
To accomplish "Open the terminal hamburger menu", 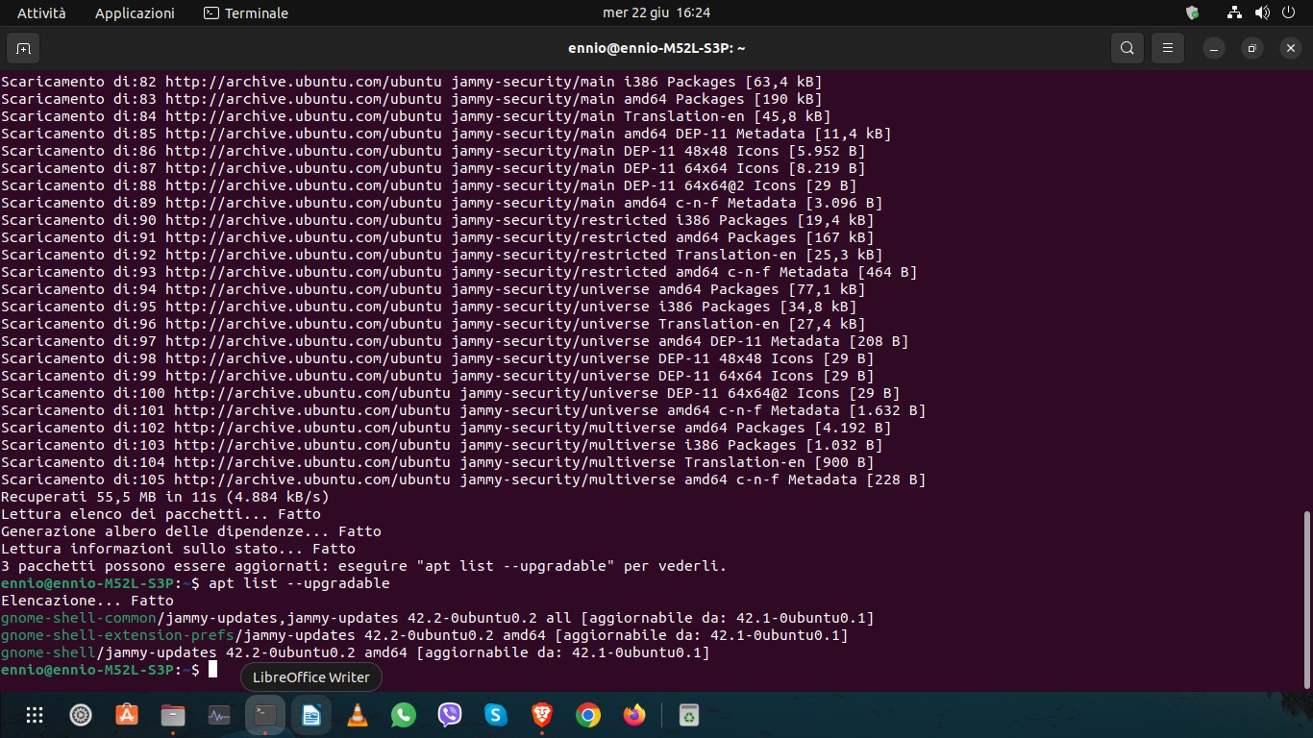I will pyautogui.click(x=1168, y=48).
